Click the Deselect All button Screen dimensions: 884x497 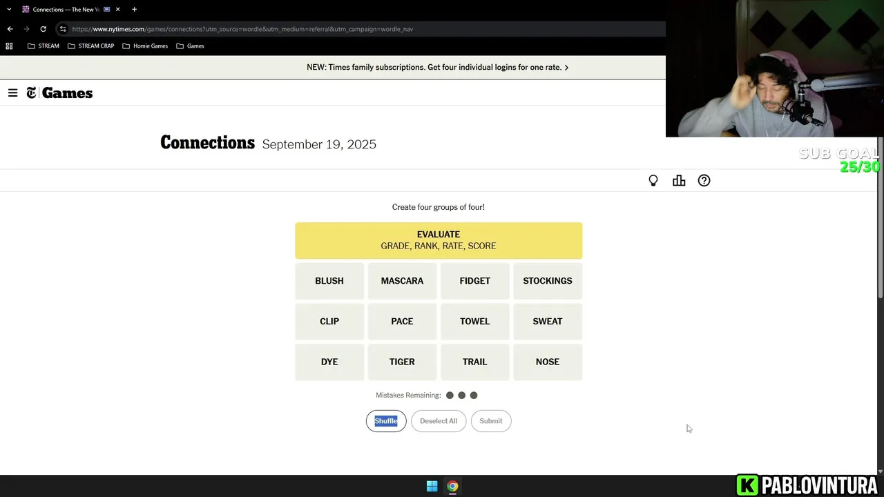coord(439,421)
